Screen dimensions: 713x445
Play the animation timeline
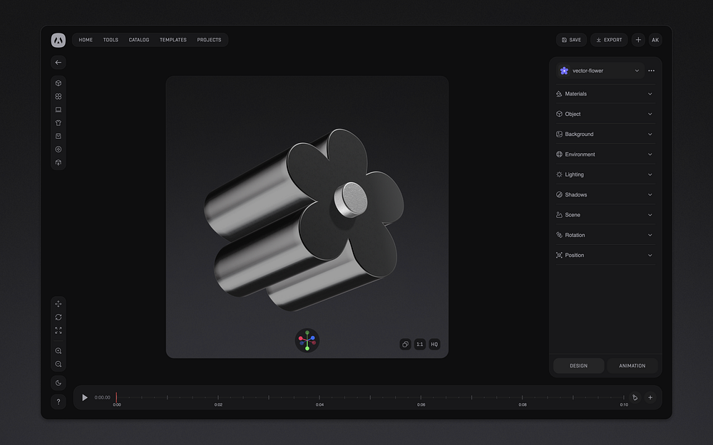85,397
